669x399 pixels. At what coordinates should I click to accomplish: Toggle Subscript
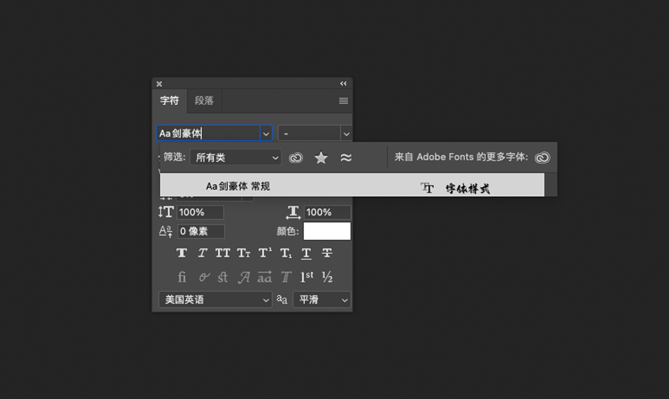pyautogui.click(x=286, y=253)
